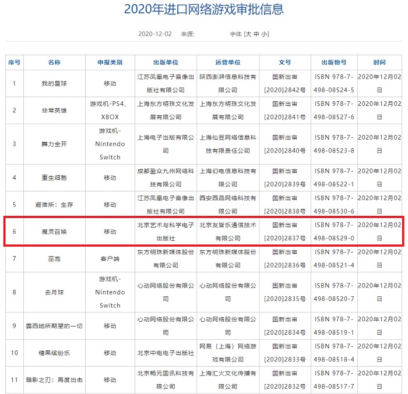This screenshot has height=394, width=408.
Task: Click the game name 暗影之刃：再度出击
Action: coord(54,379)
